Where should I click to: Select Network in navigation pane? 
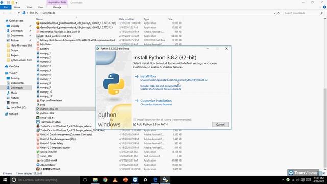tap(14, 114)
